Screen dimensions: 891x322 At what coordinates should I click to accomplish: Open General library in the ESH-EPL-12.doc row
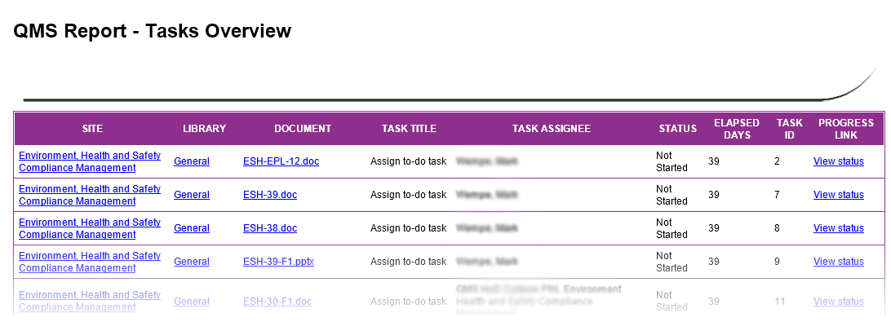pyautogui.click(x=192, y=161)
